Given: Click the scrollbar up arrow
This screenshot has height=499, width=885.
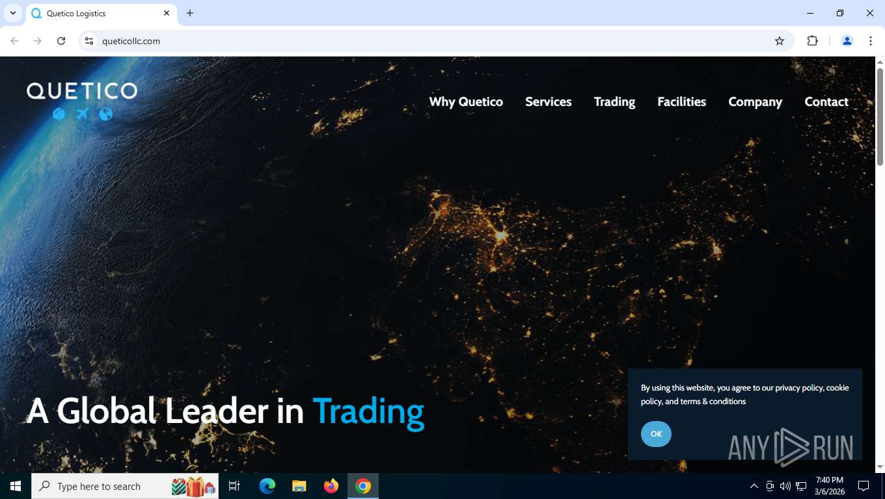Looking at the screenshot, I should point(880,62).
